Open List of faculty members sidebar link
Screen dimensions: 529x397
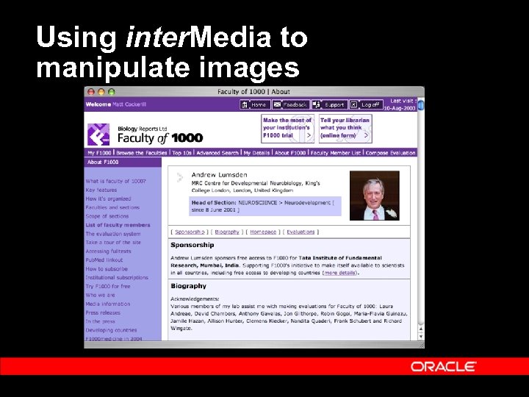pyautogui.click(x=118, y=225)
